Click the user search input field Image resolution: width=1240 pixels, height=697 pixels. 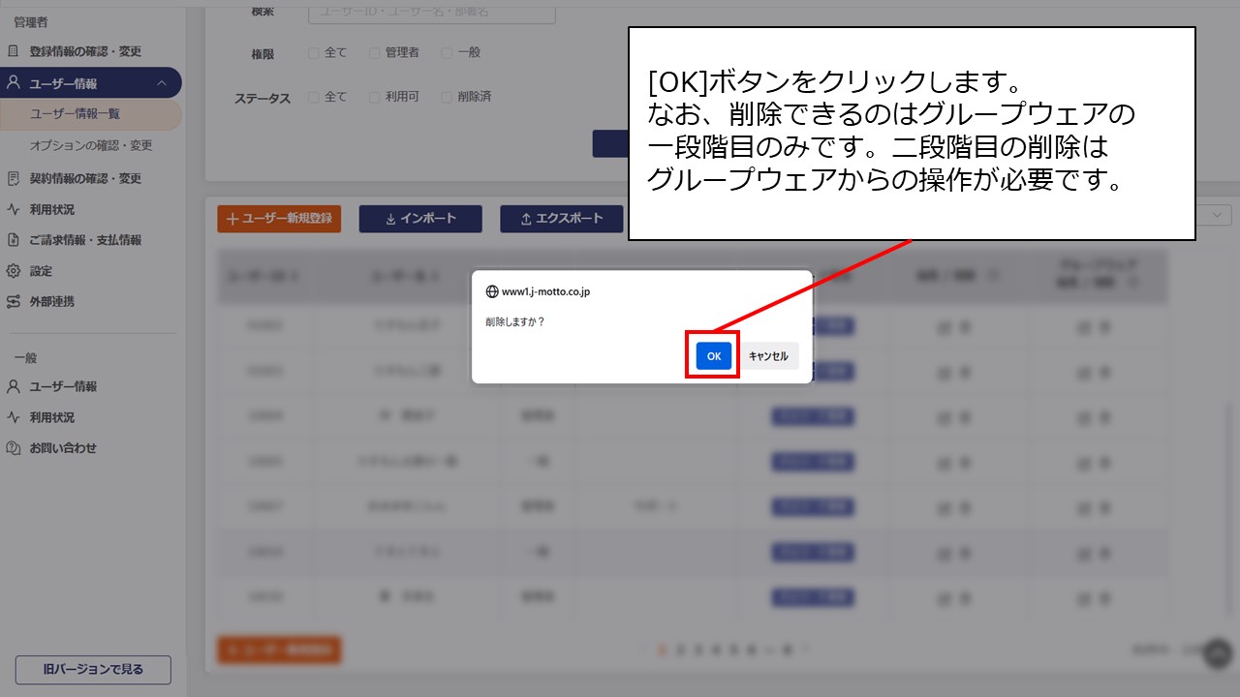point(430,13)
